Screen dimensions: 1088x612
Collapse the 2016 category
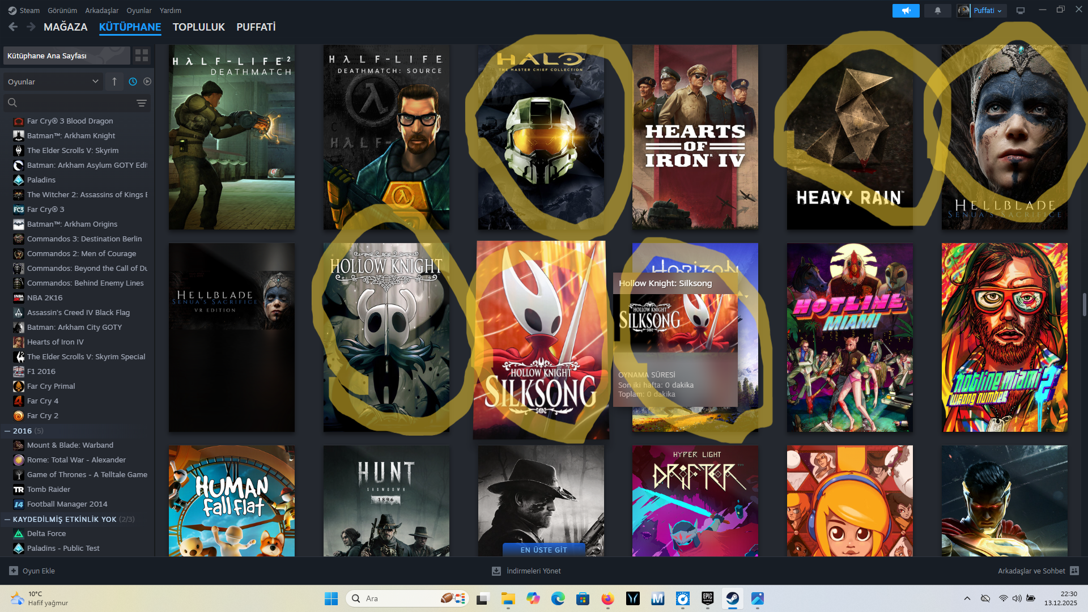(x=7, y=431)
